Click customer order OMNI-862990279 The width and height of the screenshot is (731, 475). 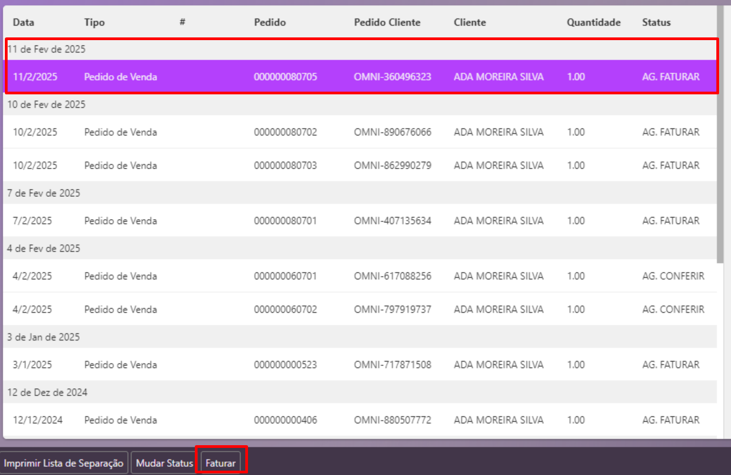(392, 165)
